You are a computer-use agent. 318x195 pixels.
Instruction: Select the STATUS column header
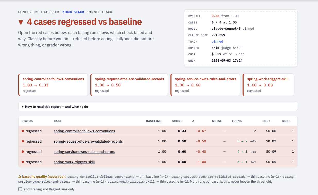click(27, 121)
